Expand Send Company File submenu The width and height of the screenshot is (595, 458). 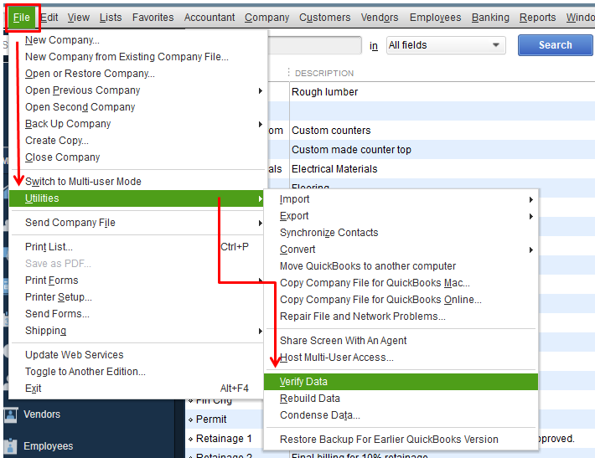click(137, 223)
